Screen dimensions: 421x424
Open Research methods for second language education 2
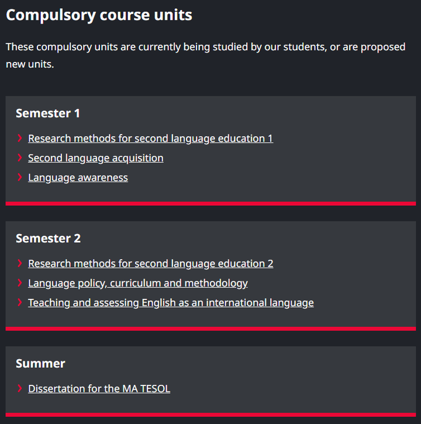point(150,264)
